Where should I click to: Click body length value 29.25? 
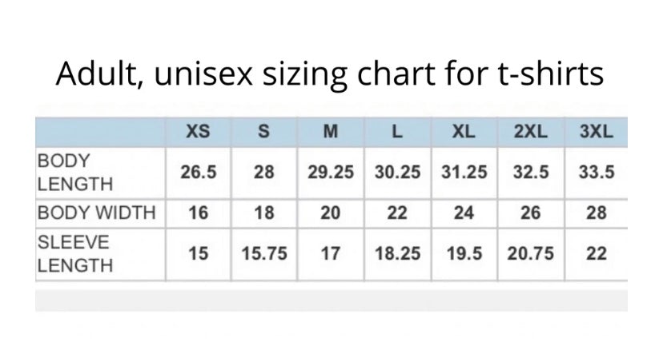tap(331, 173)
